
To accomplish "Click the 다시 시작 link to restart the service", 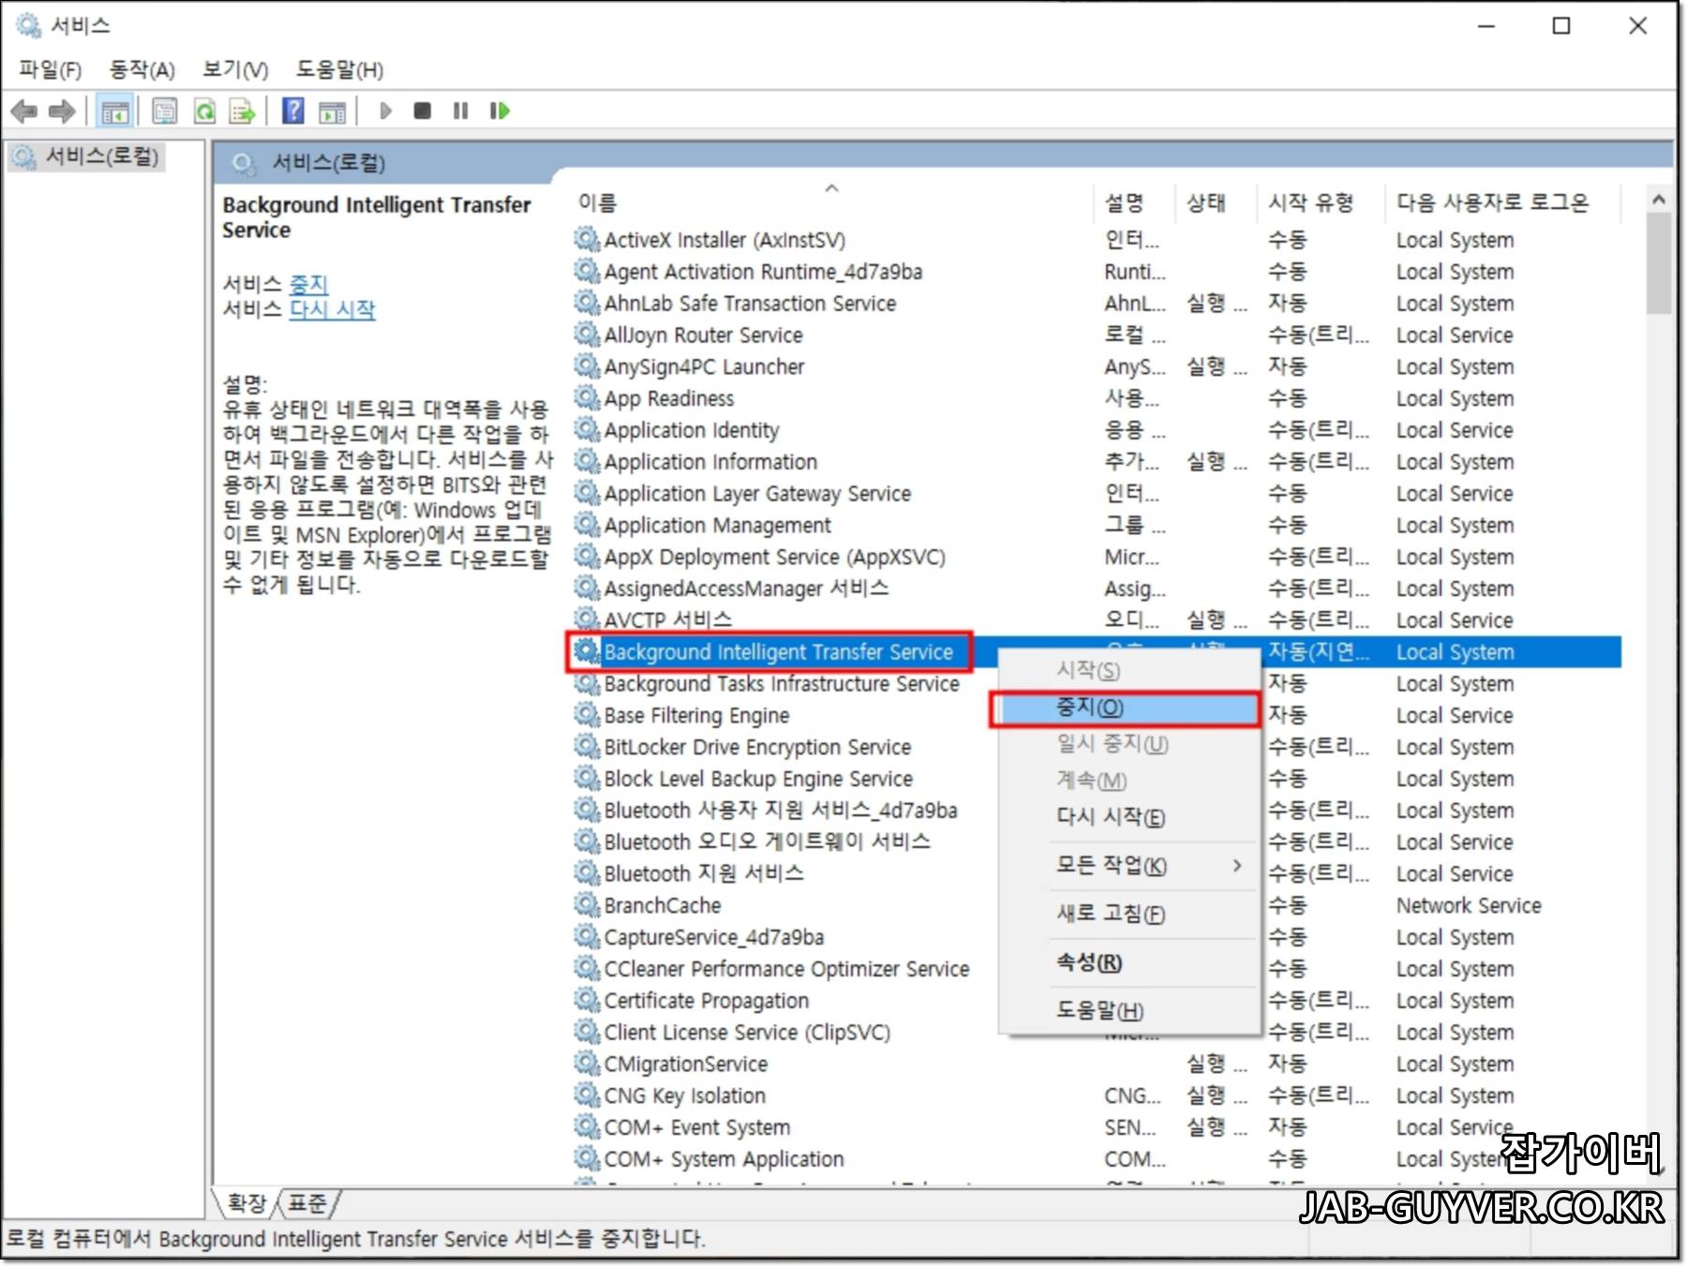I will (333, 310).
